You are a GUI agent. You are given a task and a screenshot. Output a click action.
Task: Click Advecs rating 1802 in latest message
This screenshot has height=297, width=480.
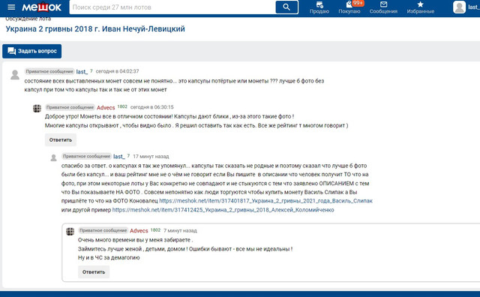(x=155, y=230)
